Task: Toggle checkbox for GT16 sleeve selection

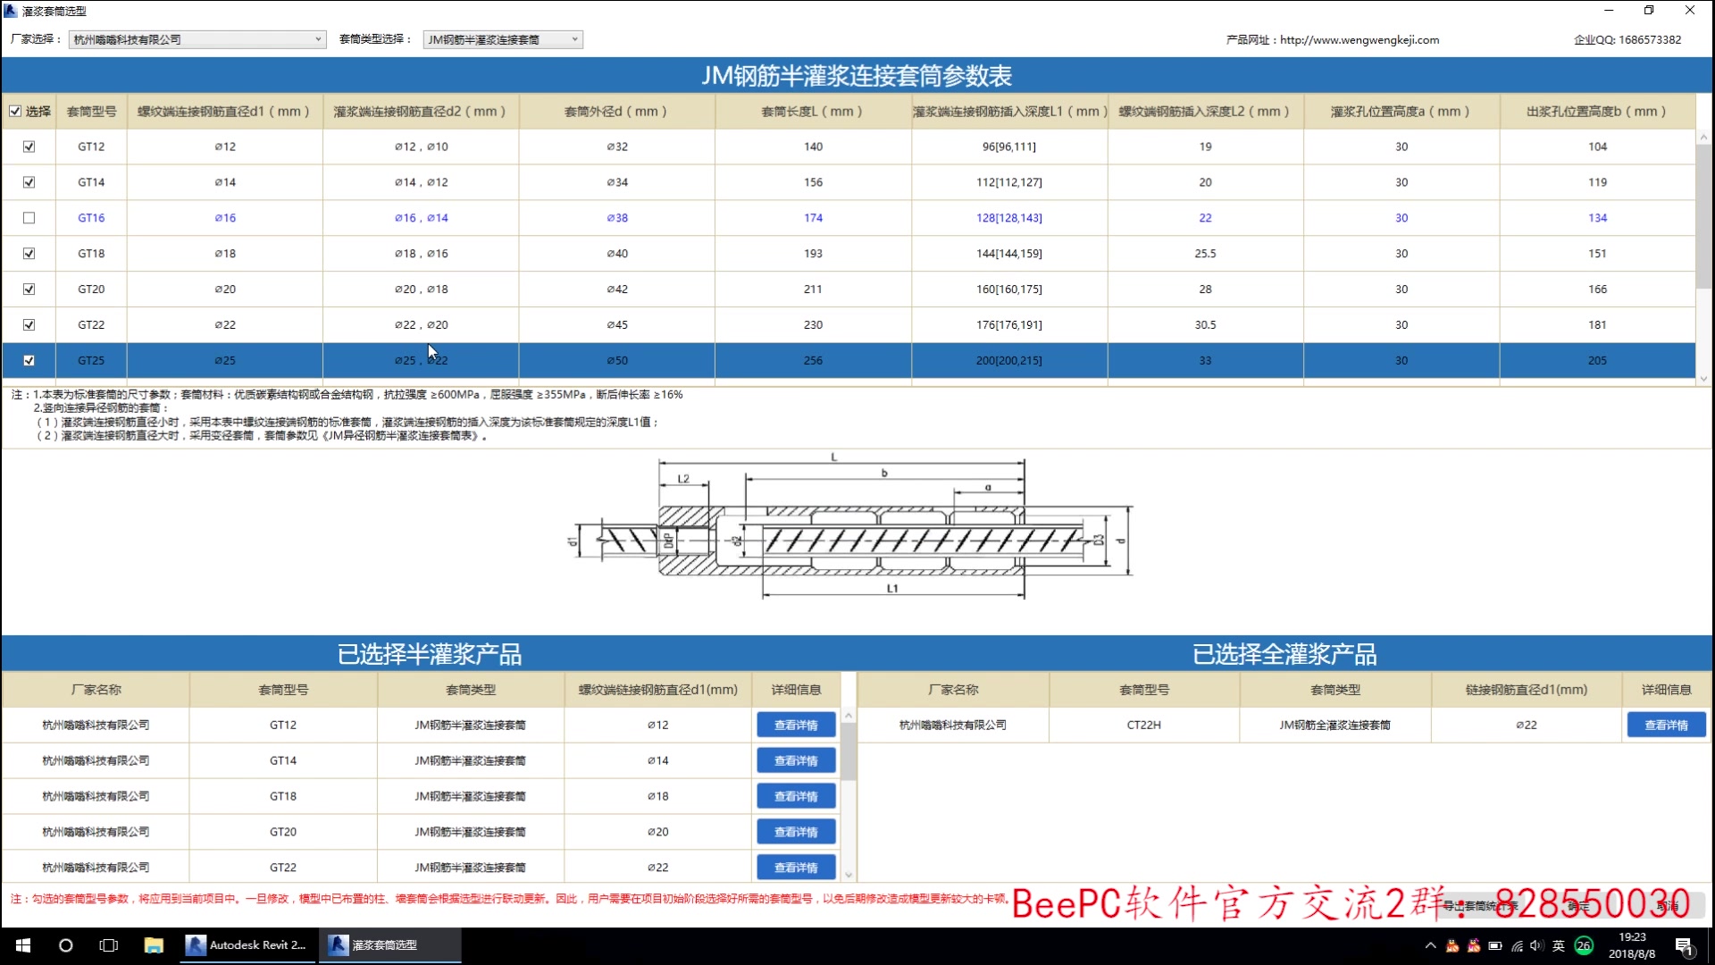Action: pos(29,217)
